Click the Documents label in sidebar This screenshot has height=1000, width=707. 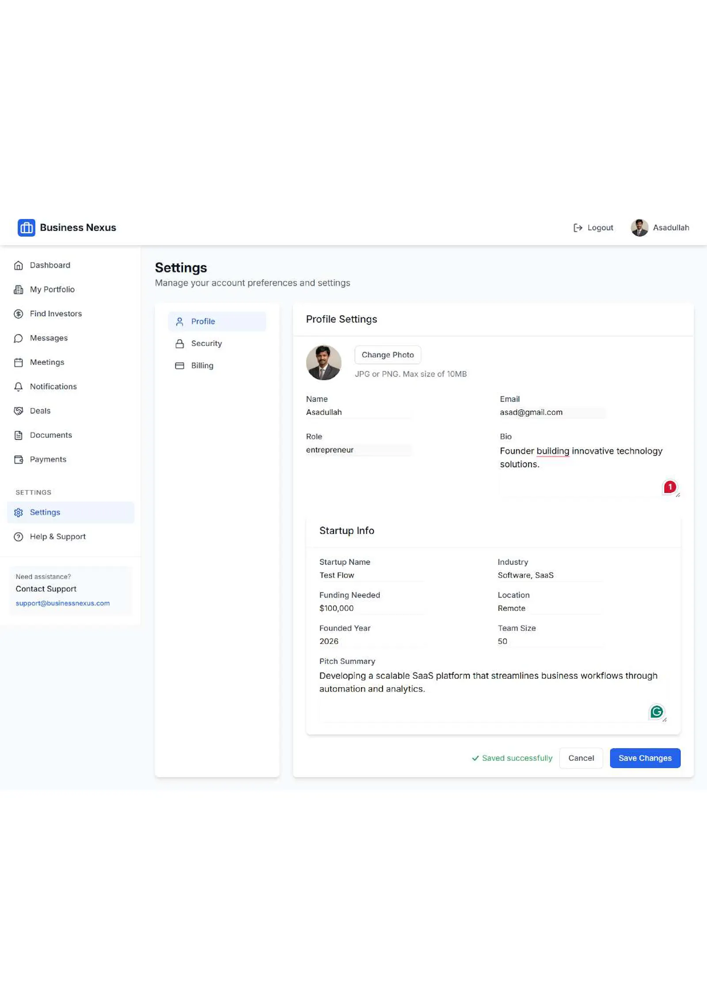(x=51, y=435)
